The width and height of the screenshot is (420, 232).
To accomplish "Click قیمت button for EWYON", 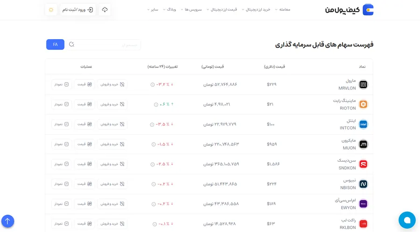I will (x=84, y=204).
